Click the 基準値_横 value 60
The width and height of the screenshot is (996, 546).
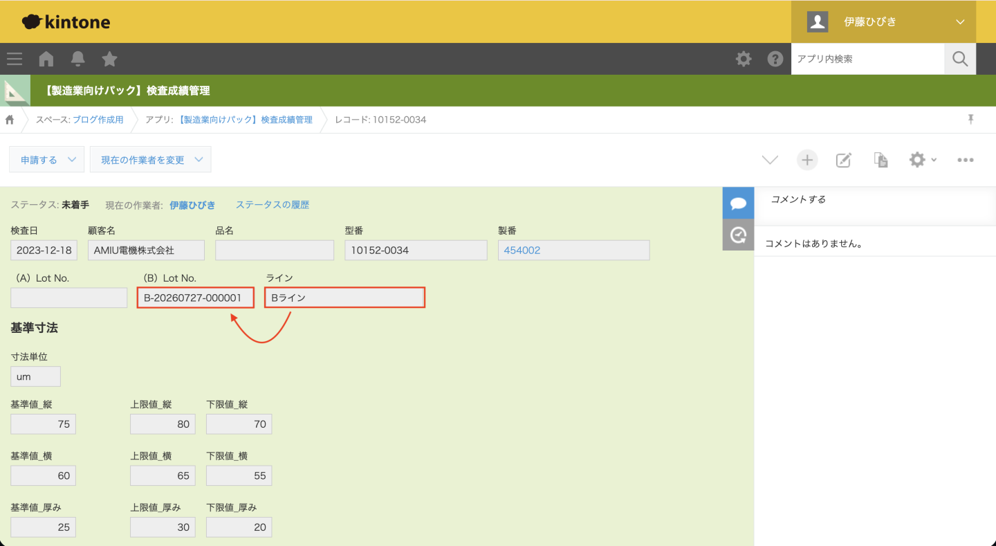(x=44, y=475)
